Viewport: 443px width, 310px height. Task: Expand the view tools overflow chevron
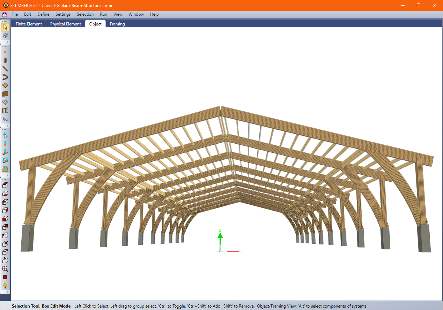point(6,292)
